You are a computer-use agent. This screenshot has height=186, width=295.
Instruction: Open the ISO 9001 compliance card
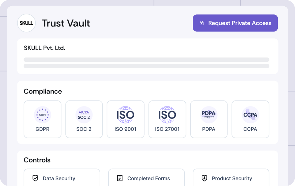click(126, 119)
